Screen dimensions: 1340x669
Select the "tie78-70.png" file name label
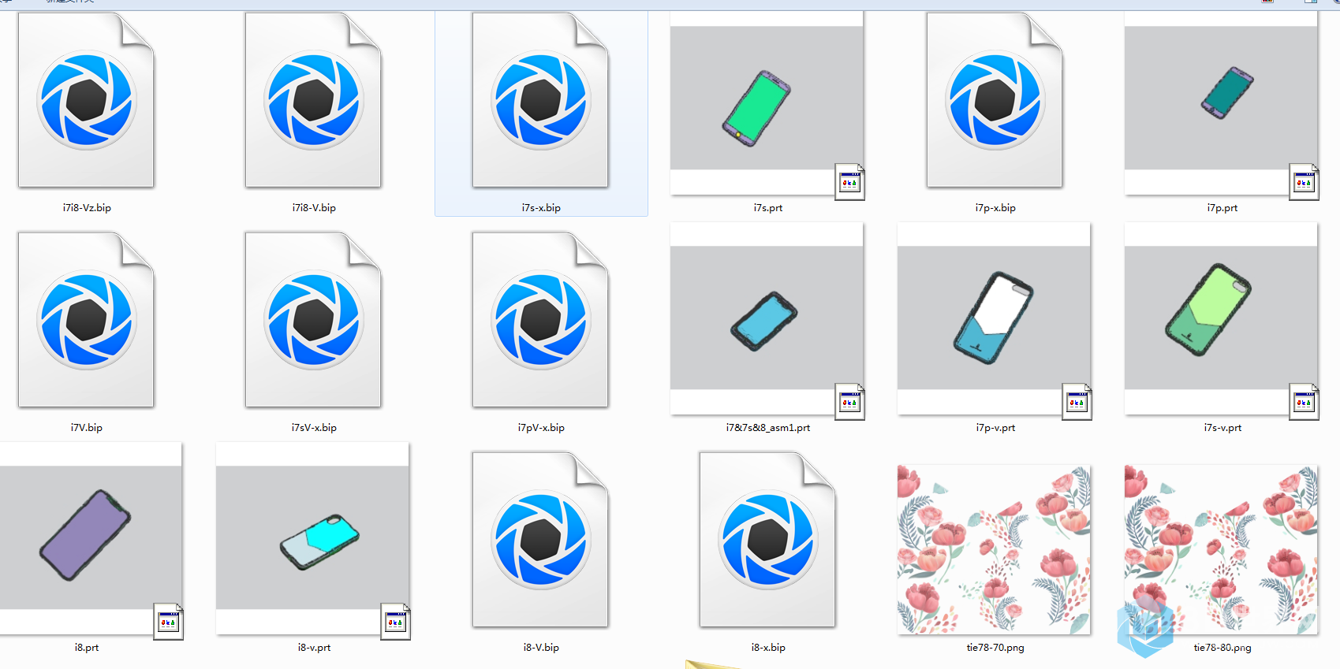(x=995, y=648)
